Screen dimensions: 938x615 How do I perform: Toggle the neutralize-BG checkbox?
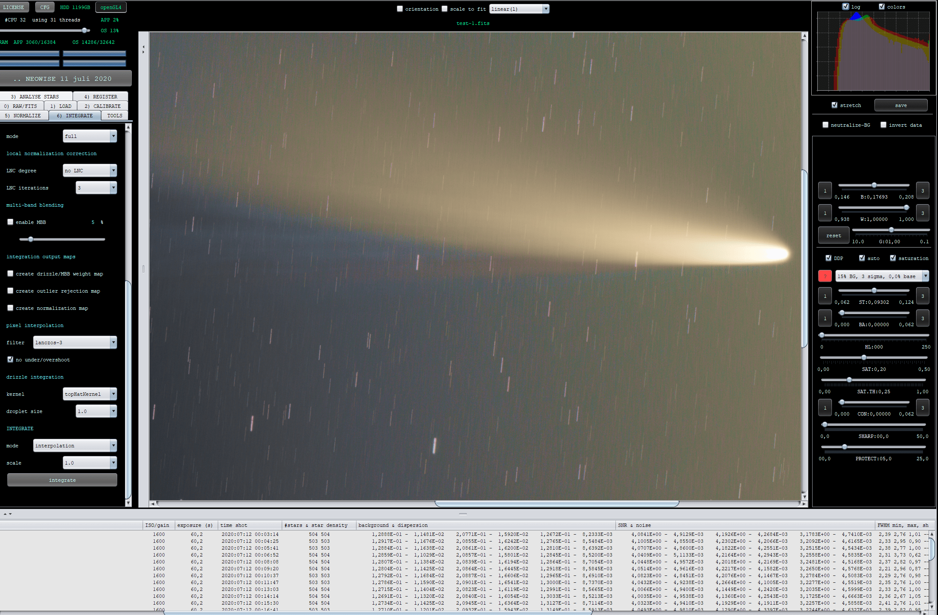coord(825,125)
